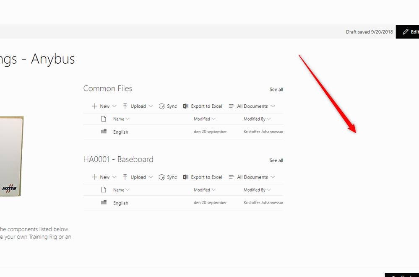The image size is (419, 277).
Task: Click 'Draft saved 9/20/2018' status text
Action: 369,32
